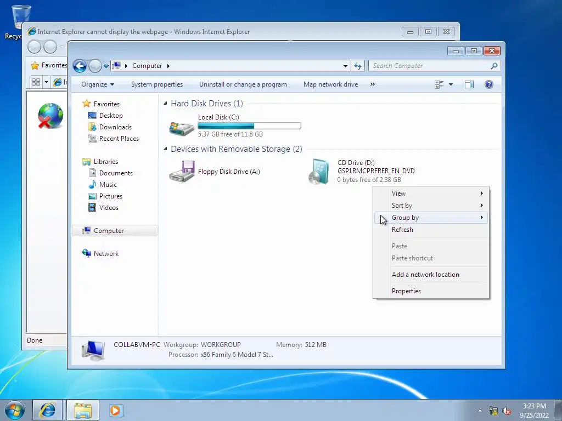This screenshot has height=421, width=562.
Task: Open the Pictures library
Action: coord(110,196)
